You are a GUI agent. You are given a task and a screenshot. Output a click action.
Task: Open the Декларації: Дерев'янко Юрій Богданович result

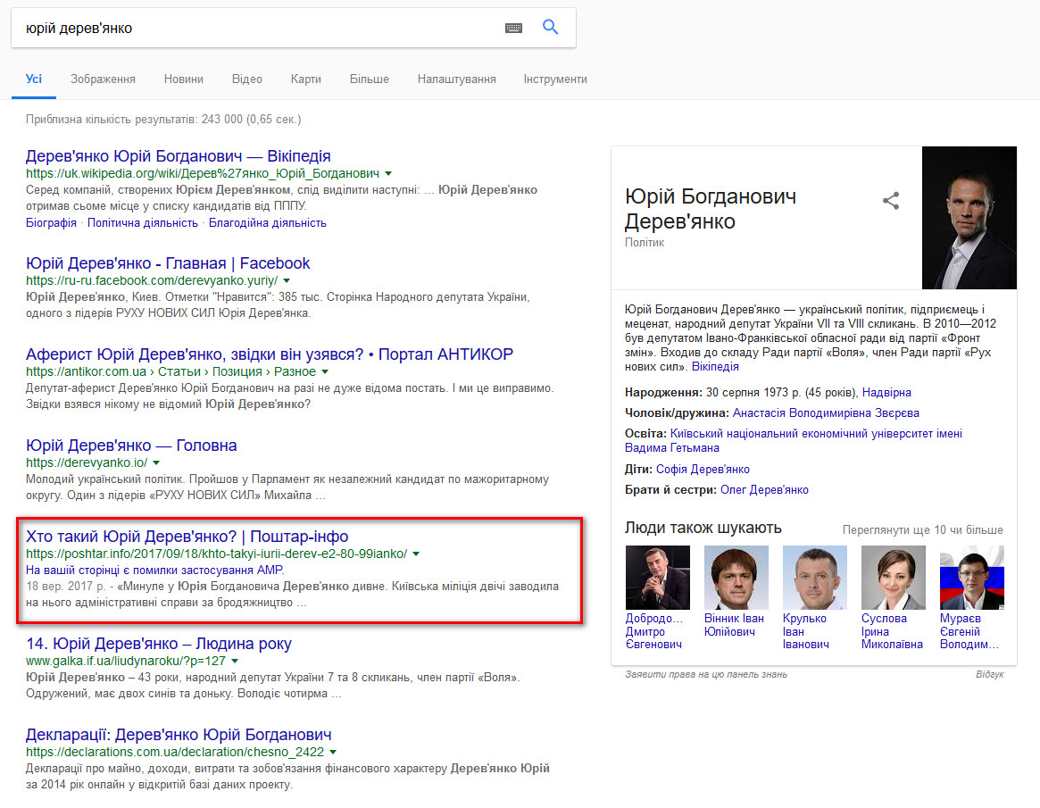point(179,735)
